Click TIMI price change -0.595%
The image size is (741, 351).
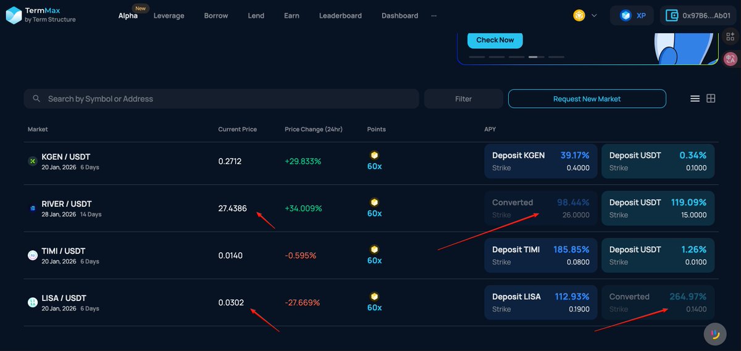pyautogui.click(x=301, y=255)
